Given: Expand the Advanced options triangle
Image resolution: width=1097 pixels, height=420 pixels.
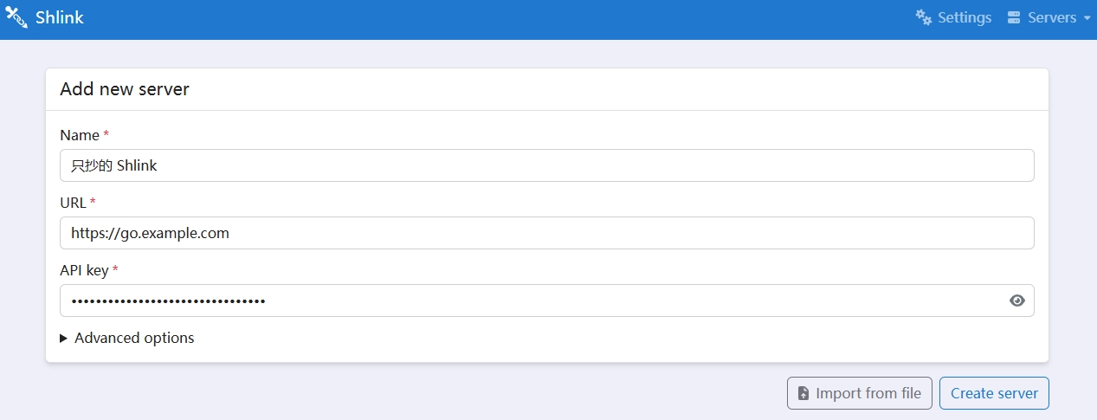Looking at the screenshot, I should pyautogui.click(x=63, y=338).
